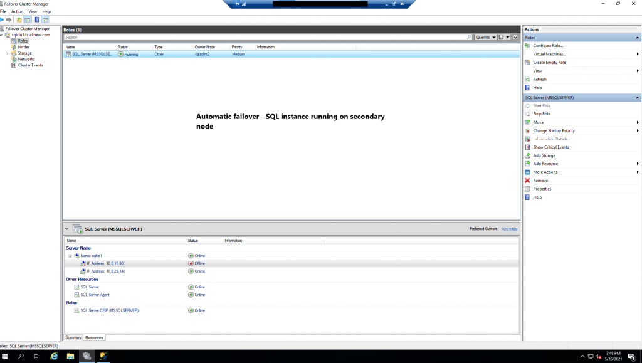Click the Any node preferred owners link
Image resolution: width=642 pixels, height=363 pixels.
click(508, 228)
